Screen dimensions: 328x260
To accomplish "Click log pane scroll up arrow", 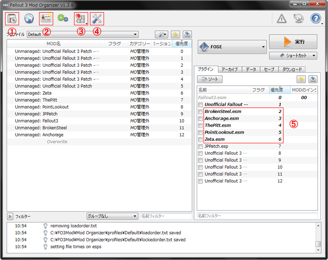I will (x=318, y=226).
